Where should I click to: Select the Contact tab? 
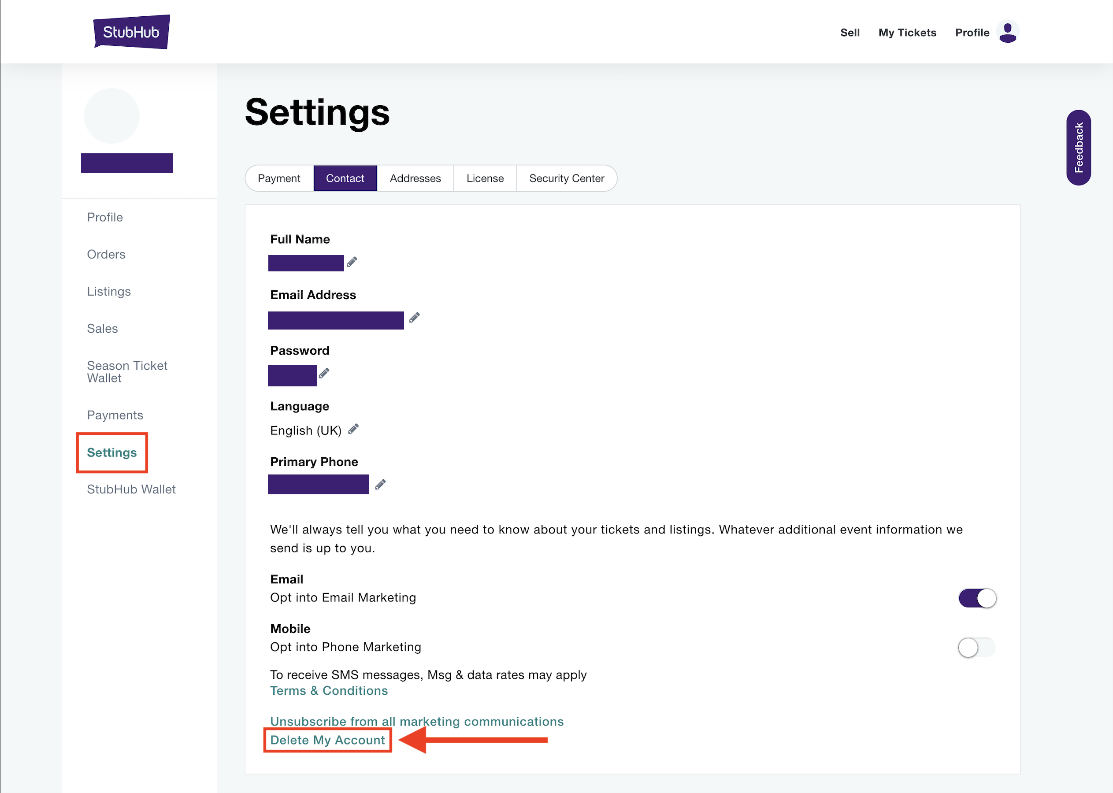click(x=345, y=178)
